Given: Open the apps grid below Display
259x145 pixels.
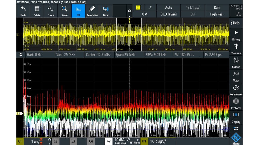Looking at the screenshot, I should click(236, 129).
